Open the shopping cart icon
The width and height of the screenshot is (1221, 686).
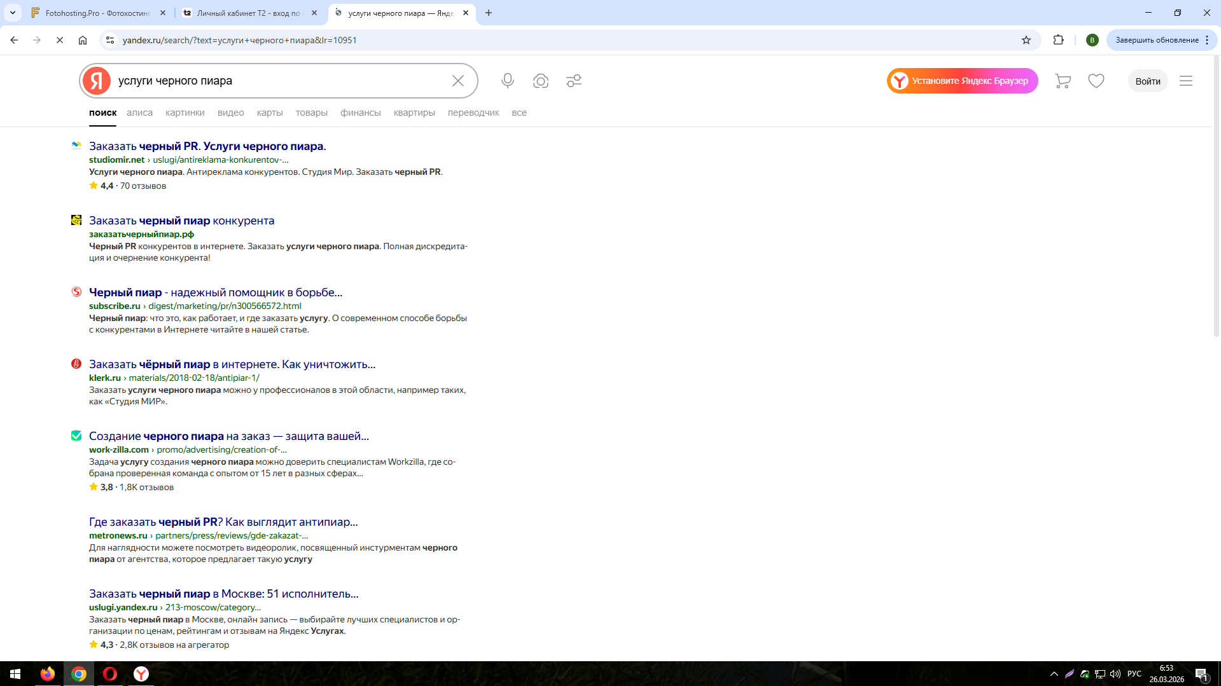[x=1063, y=81]
